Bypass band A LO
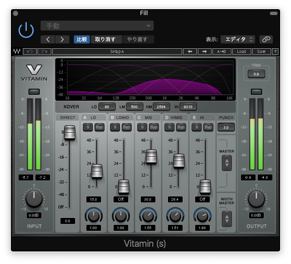This screenshot has width=291, height=264. pyautogui.click(x=99, y=127)
